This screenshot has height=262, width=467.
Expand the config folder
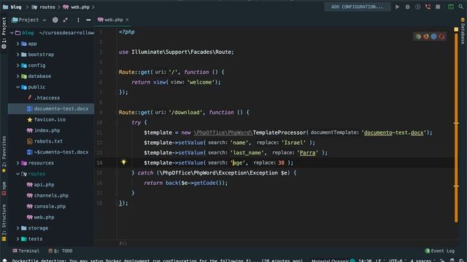pos(18,65)
